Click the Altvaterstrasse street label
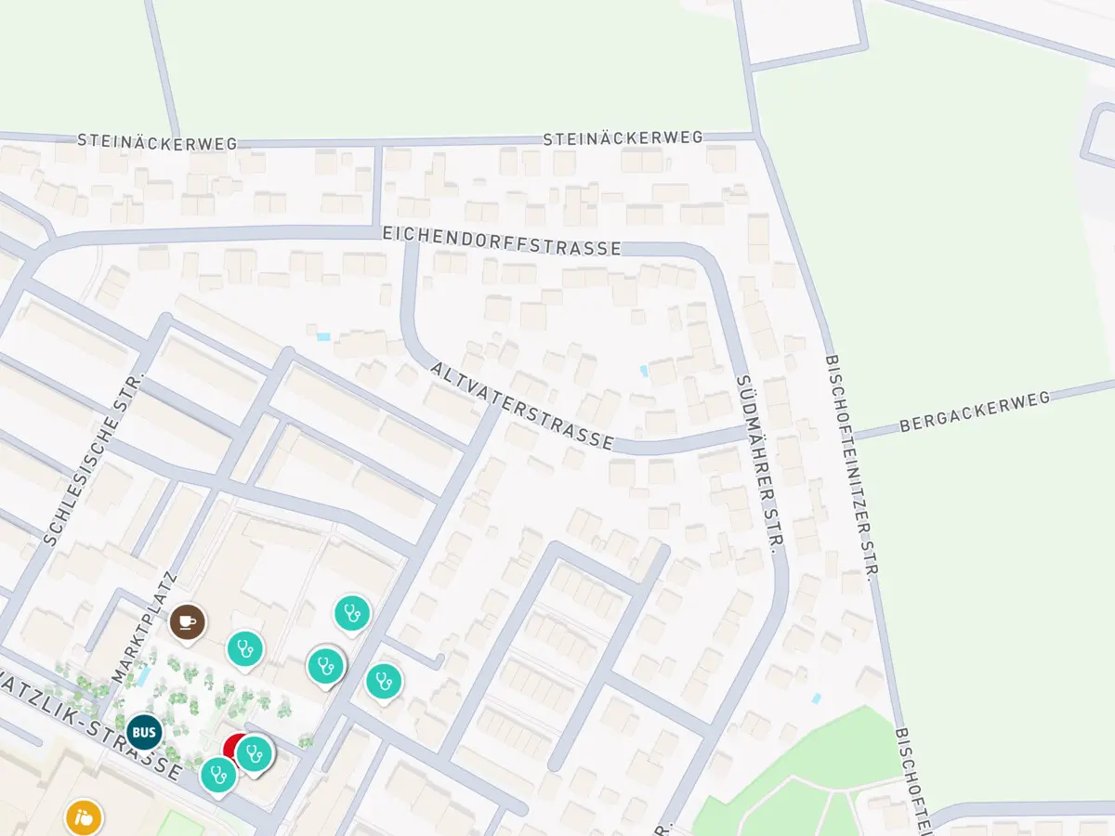 (522, 406)
